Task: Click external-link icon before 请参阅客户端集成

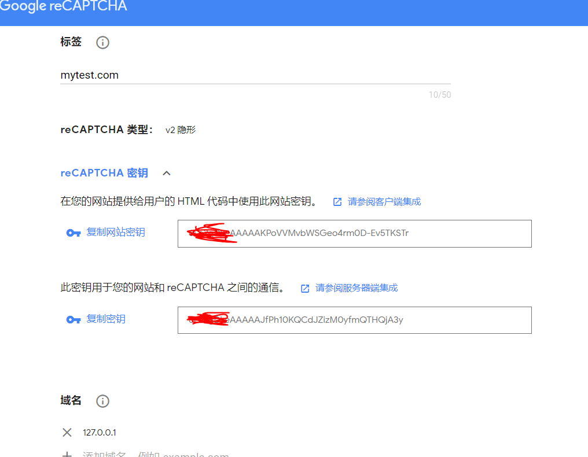Action: [x=337, y=202]
